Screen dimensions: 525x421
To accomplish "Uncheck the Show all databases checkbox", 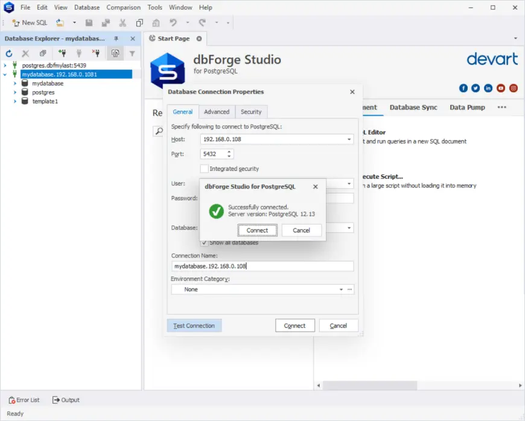I will [x=205, y=242].
